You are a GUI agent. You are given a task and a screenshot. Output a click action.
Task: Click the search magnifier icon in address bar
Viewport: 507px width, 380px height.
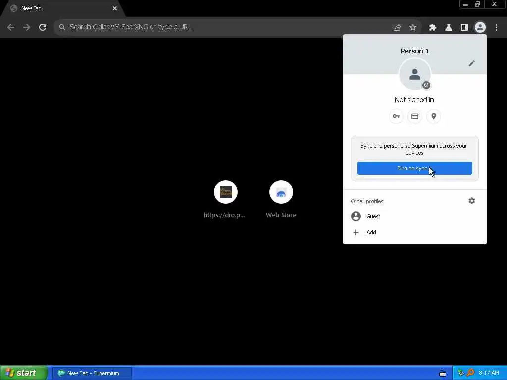(62, 27)
